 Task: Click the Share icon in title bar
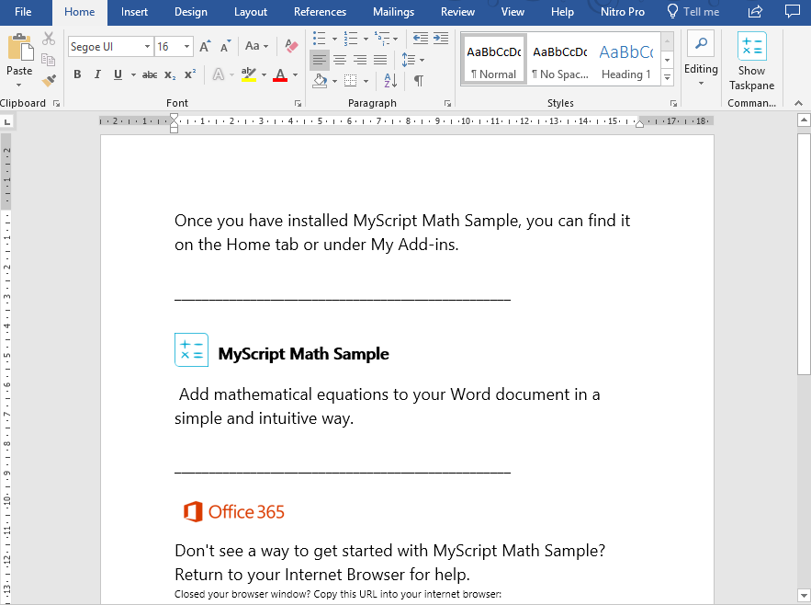tap(756, 12)
